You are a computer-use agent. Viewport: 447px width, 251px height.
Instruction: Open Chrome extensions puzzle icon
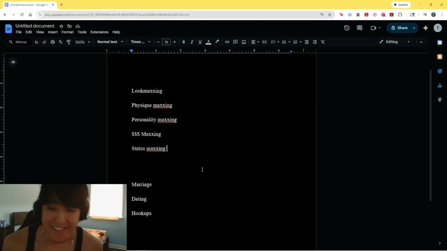click(400, 15)
